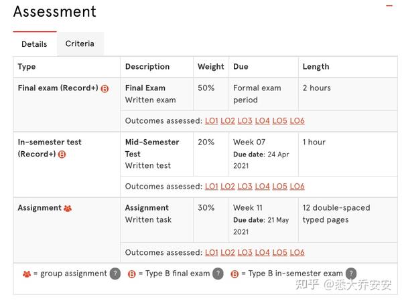The height and width of the screenshot is (301, 402).
Task: Click legend icon before Type B in-semester exam
Action: click(x=234, y=274)
